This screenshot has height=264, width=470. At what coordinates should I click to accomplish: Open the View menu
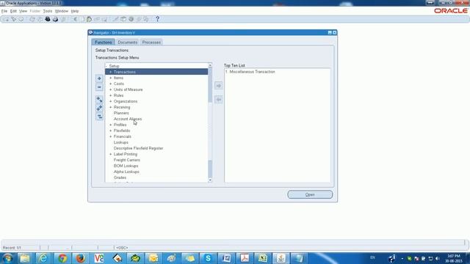coord(23,11)
